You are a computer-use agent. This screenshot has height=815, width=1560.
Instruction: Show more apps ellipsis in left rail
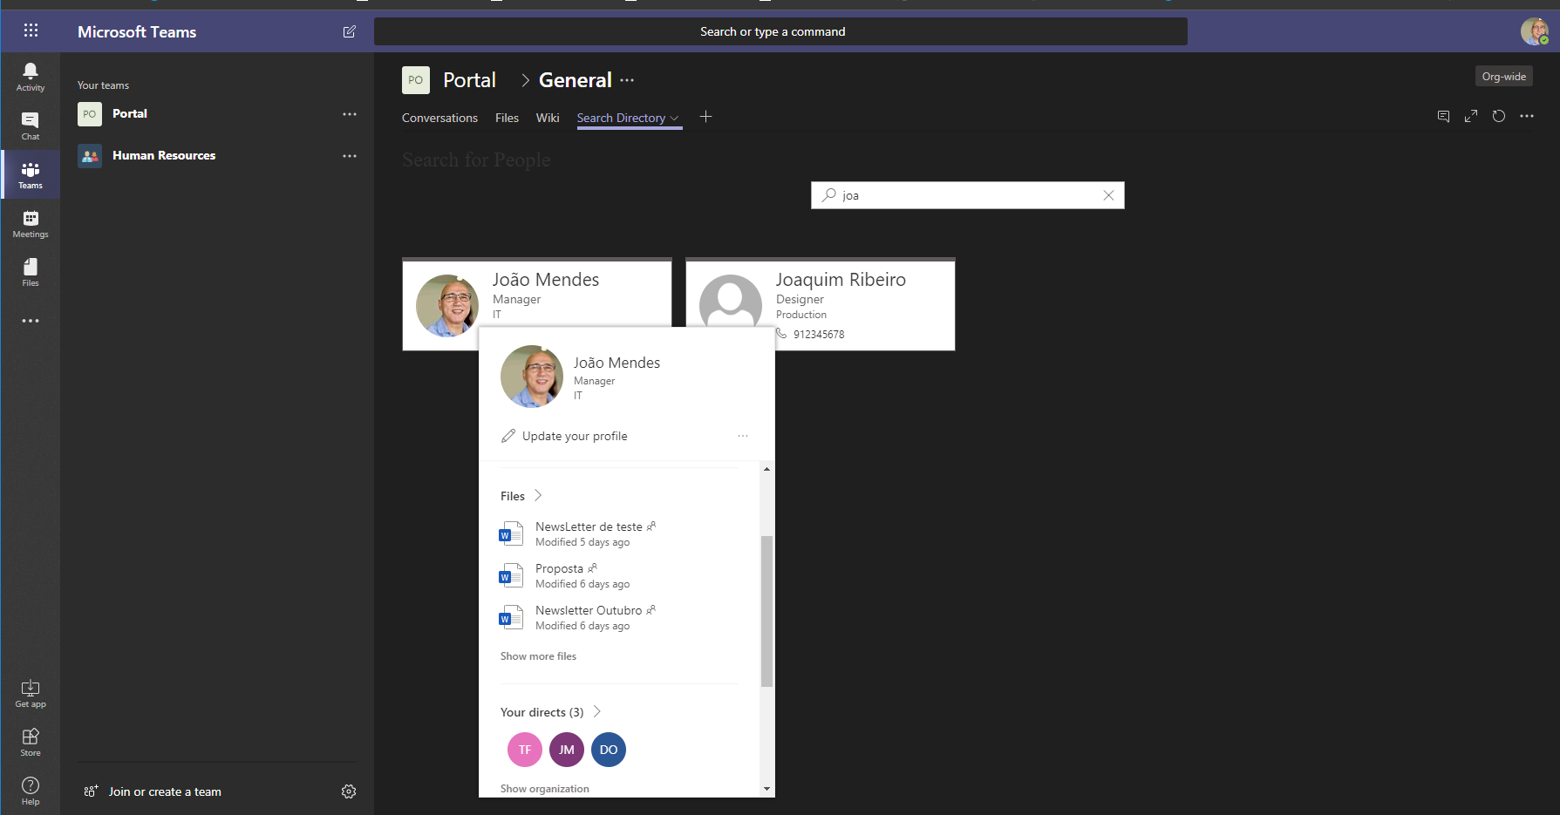[31, 321]
